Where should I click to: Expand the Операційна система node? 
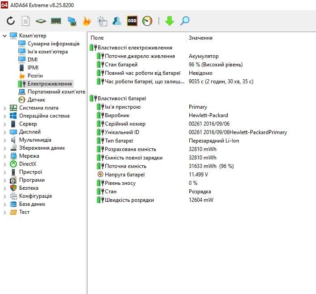[x=4, y=116]
